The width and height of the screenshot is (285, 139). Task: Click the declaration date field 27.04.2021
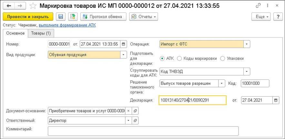point(257,100)
